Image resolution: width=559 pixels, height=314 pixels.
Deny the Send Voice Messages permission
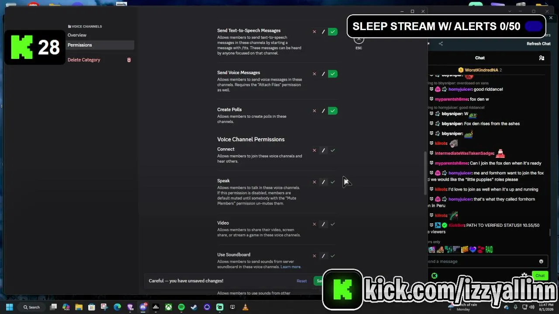click(314, 74)
